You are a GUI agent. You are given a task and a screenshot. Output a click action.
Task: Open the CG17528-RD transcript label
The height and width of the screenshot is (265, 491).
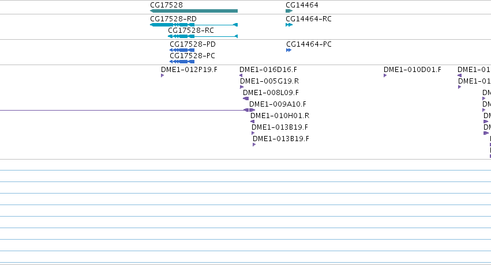174,19
